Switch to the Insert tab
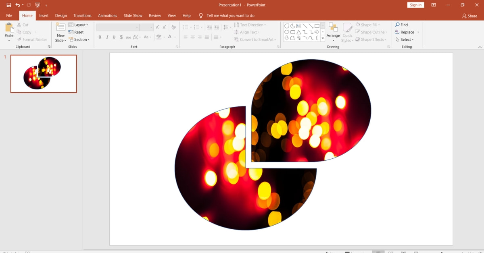 (44, 15)
